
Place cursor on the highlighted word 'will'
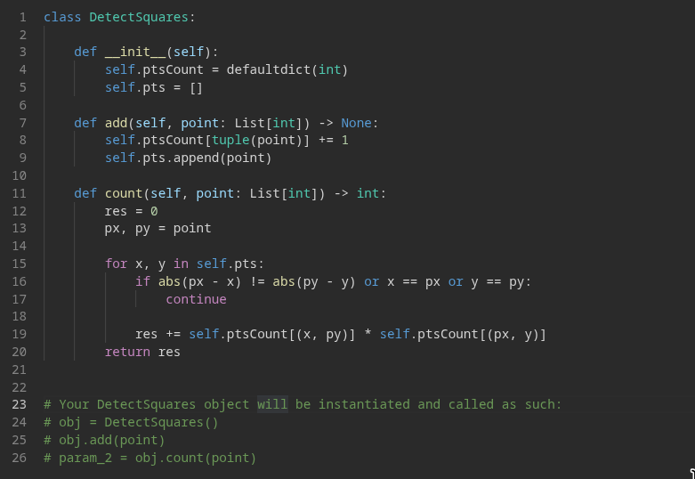[x=272, y=404]
